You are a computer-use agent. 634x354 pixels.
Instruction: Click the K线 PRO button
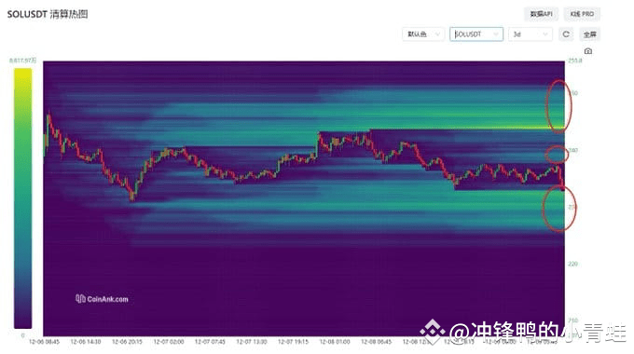[582, 14]
